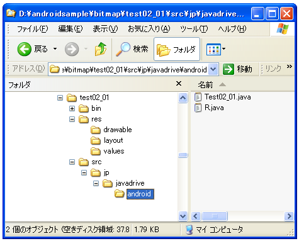Select the res folder in tree
Viewport: 299px width, 241px height.
[x=96, y=119]
